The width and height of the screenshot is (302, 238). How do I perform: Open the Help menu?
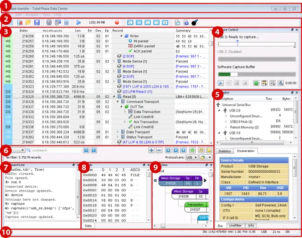pyautogui.click(x=57, y=15)
